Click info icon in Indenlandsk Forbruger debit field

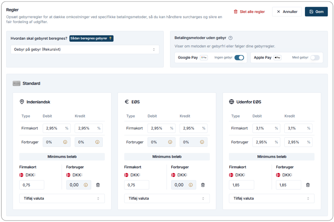coord(65,142)
